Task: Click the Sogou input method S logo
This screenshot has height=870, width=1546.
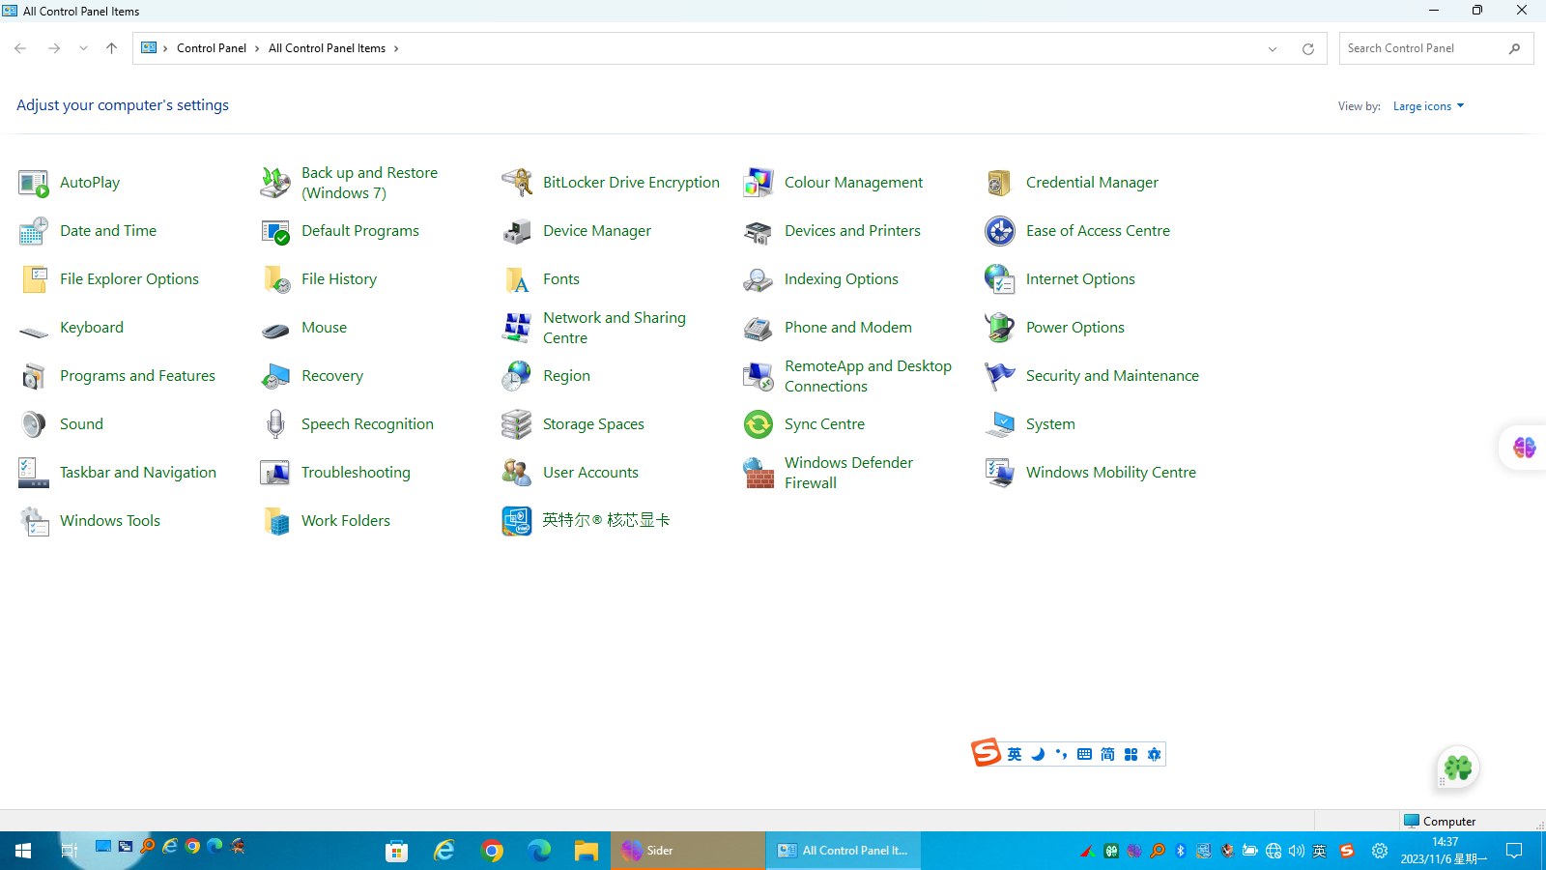Action: tap(987, 752)
